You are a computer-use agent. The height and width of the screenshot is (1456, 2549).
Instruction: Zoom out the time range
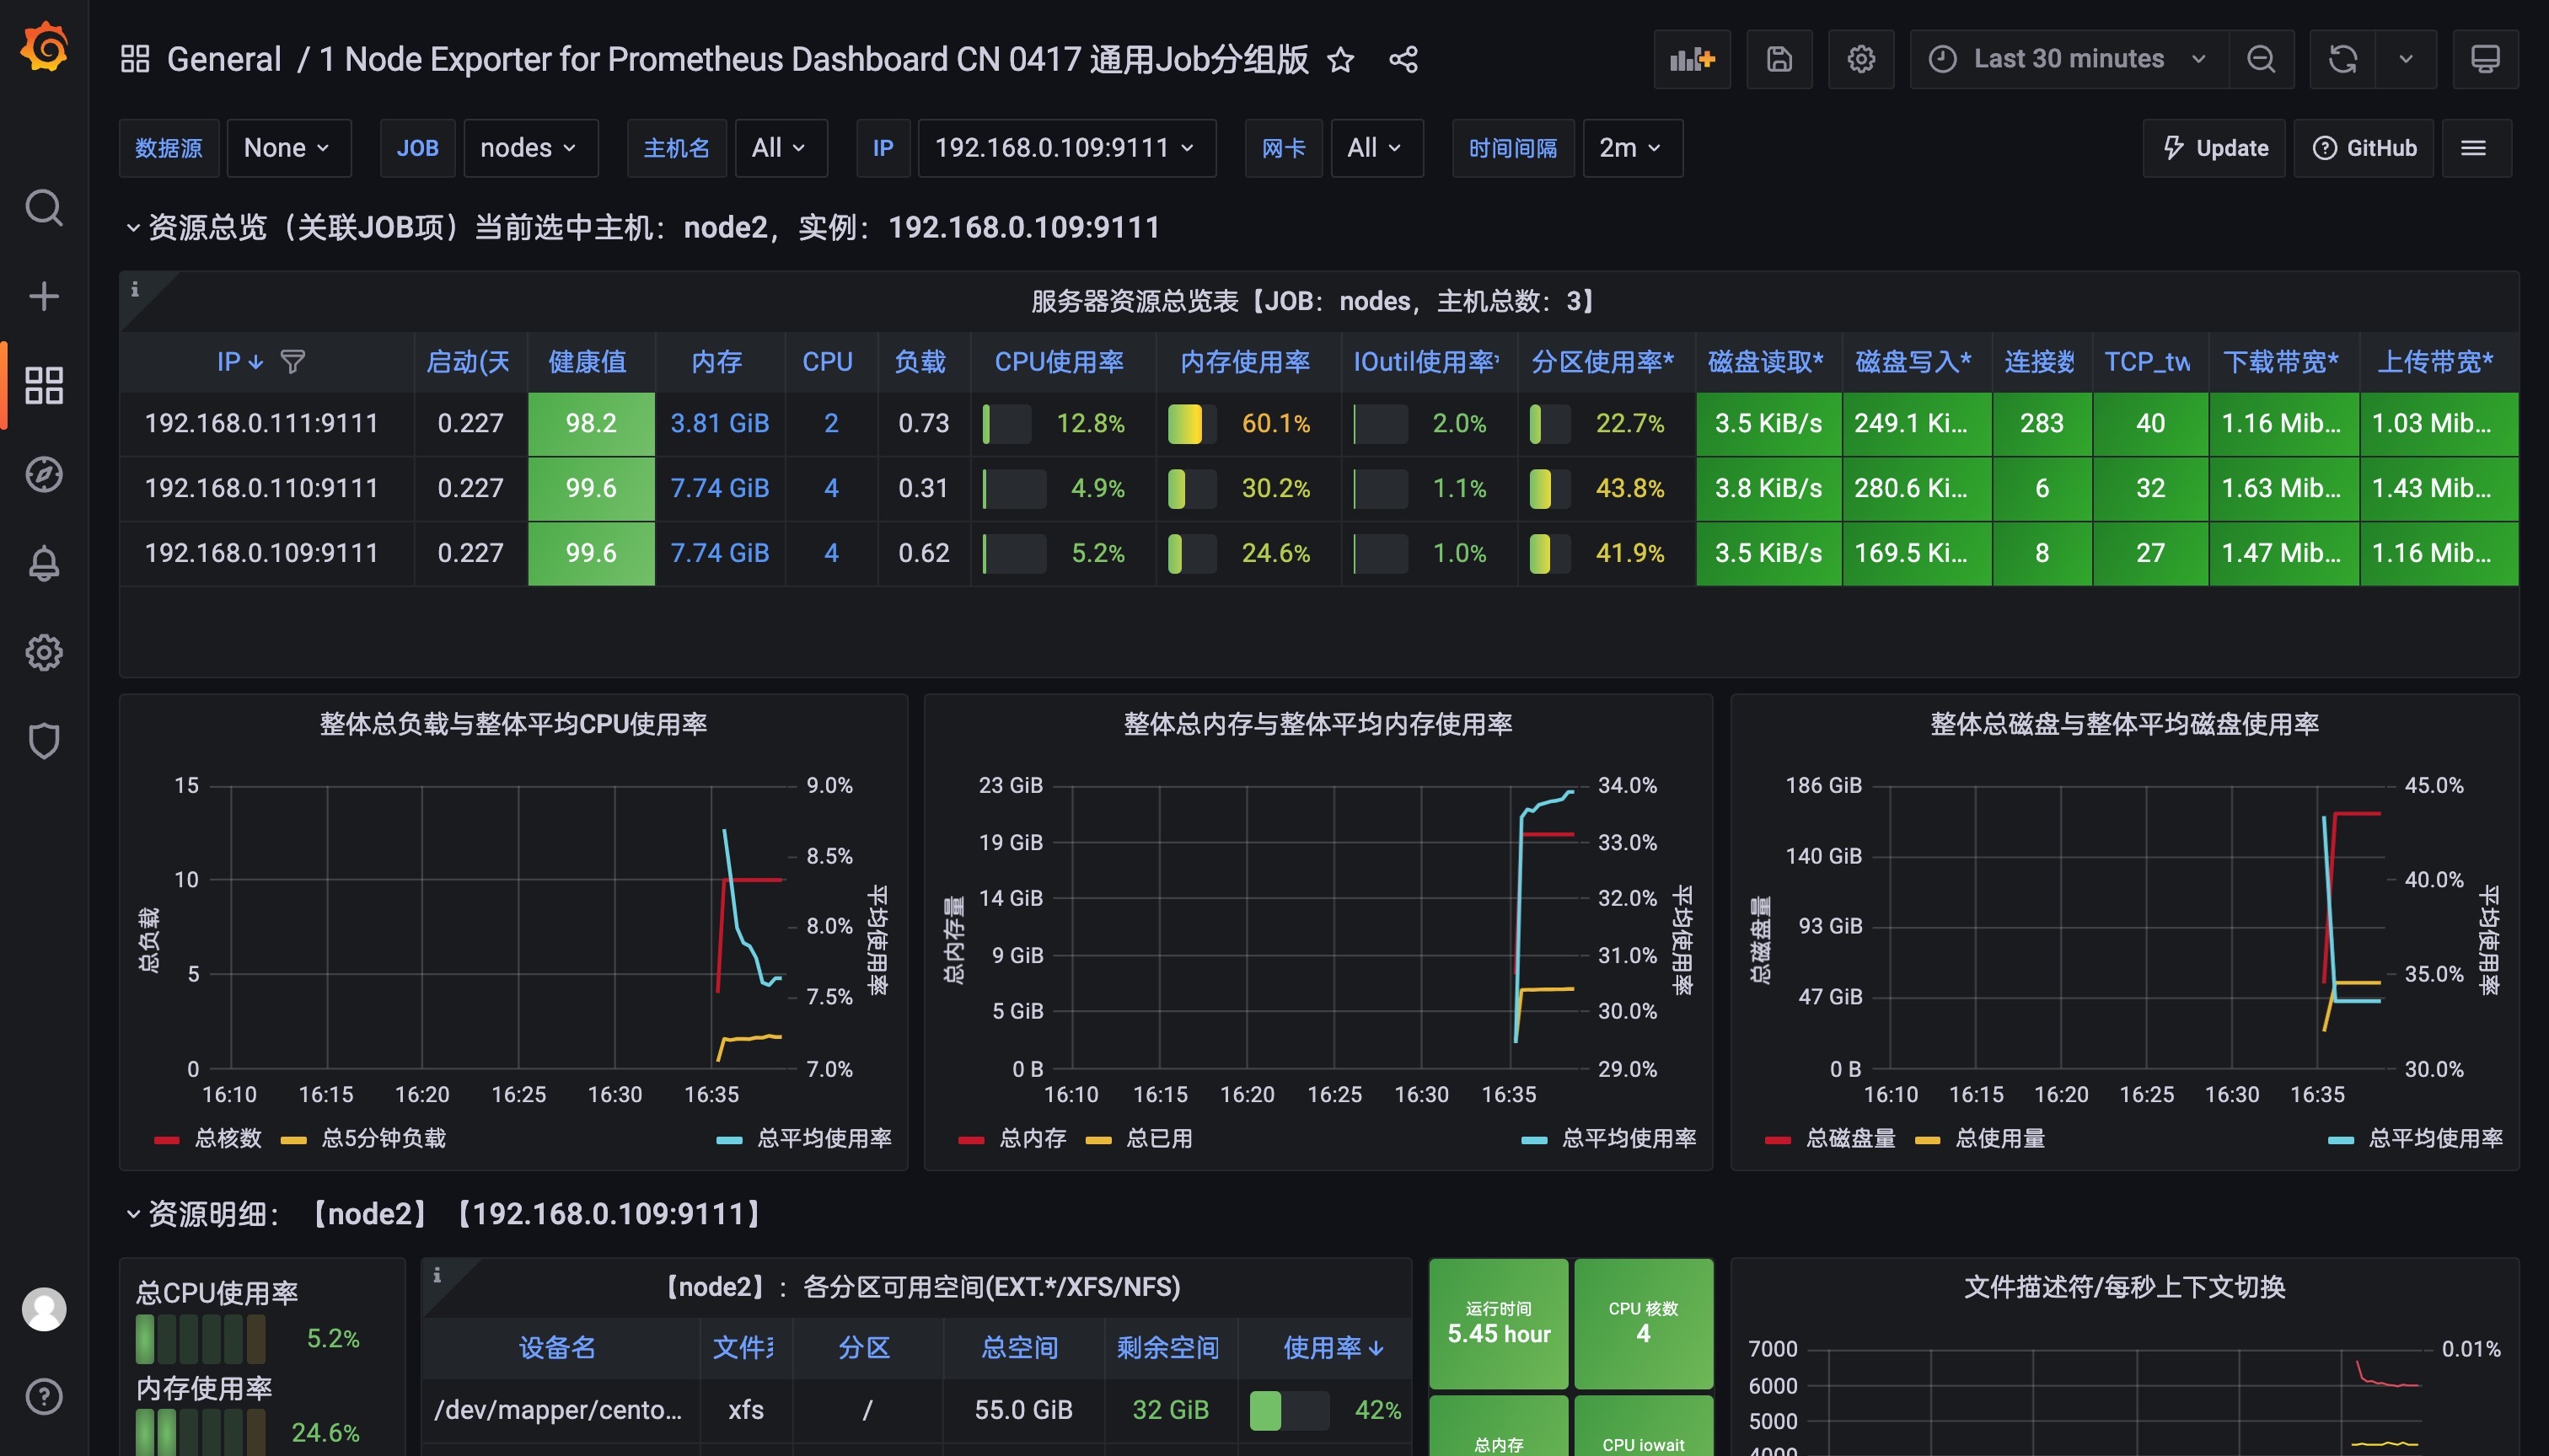2260,59
